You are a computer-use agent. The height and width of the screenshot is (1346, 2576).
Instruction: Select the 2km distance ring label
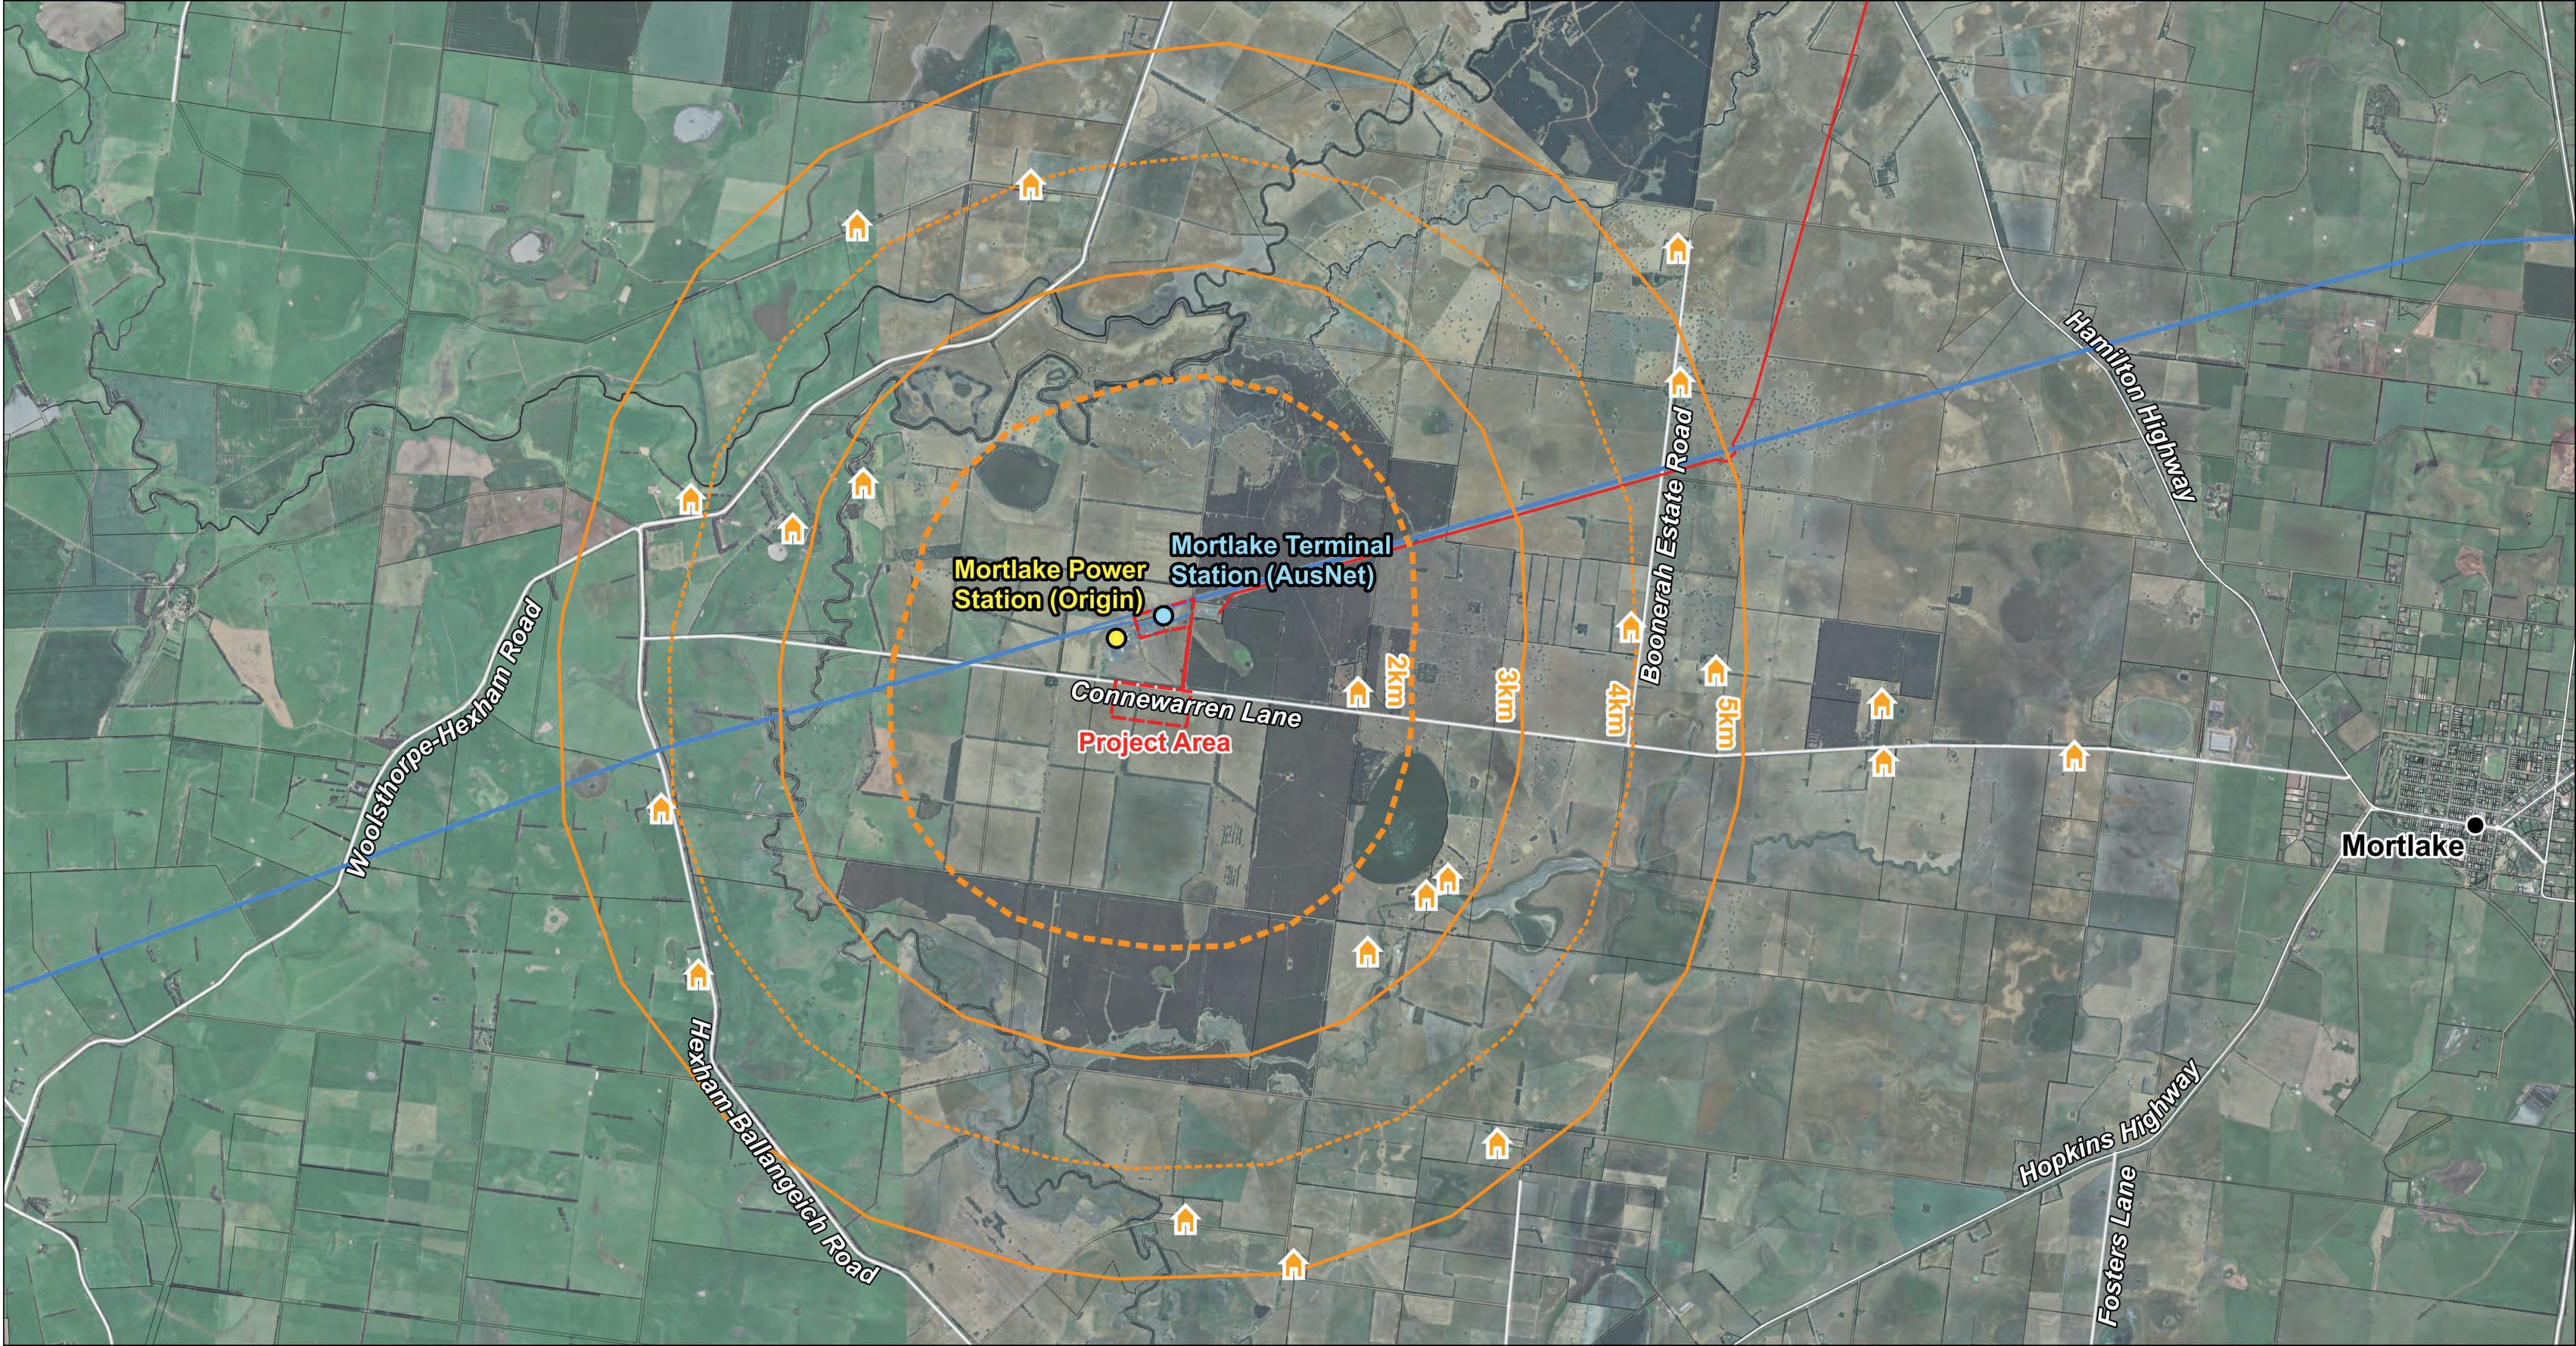point(1396,681)
